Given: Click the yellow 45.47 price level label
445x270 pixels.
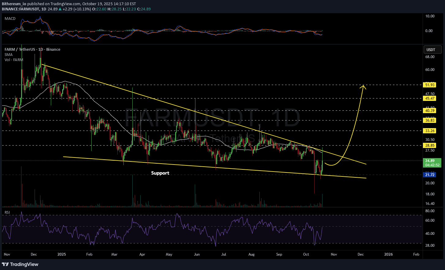Looking at the screenshot, I should coord(430,98).
